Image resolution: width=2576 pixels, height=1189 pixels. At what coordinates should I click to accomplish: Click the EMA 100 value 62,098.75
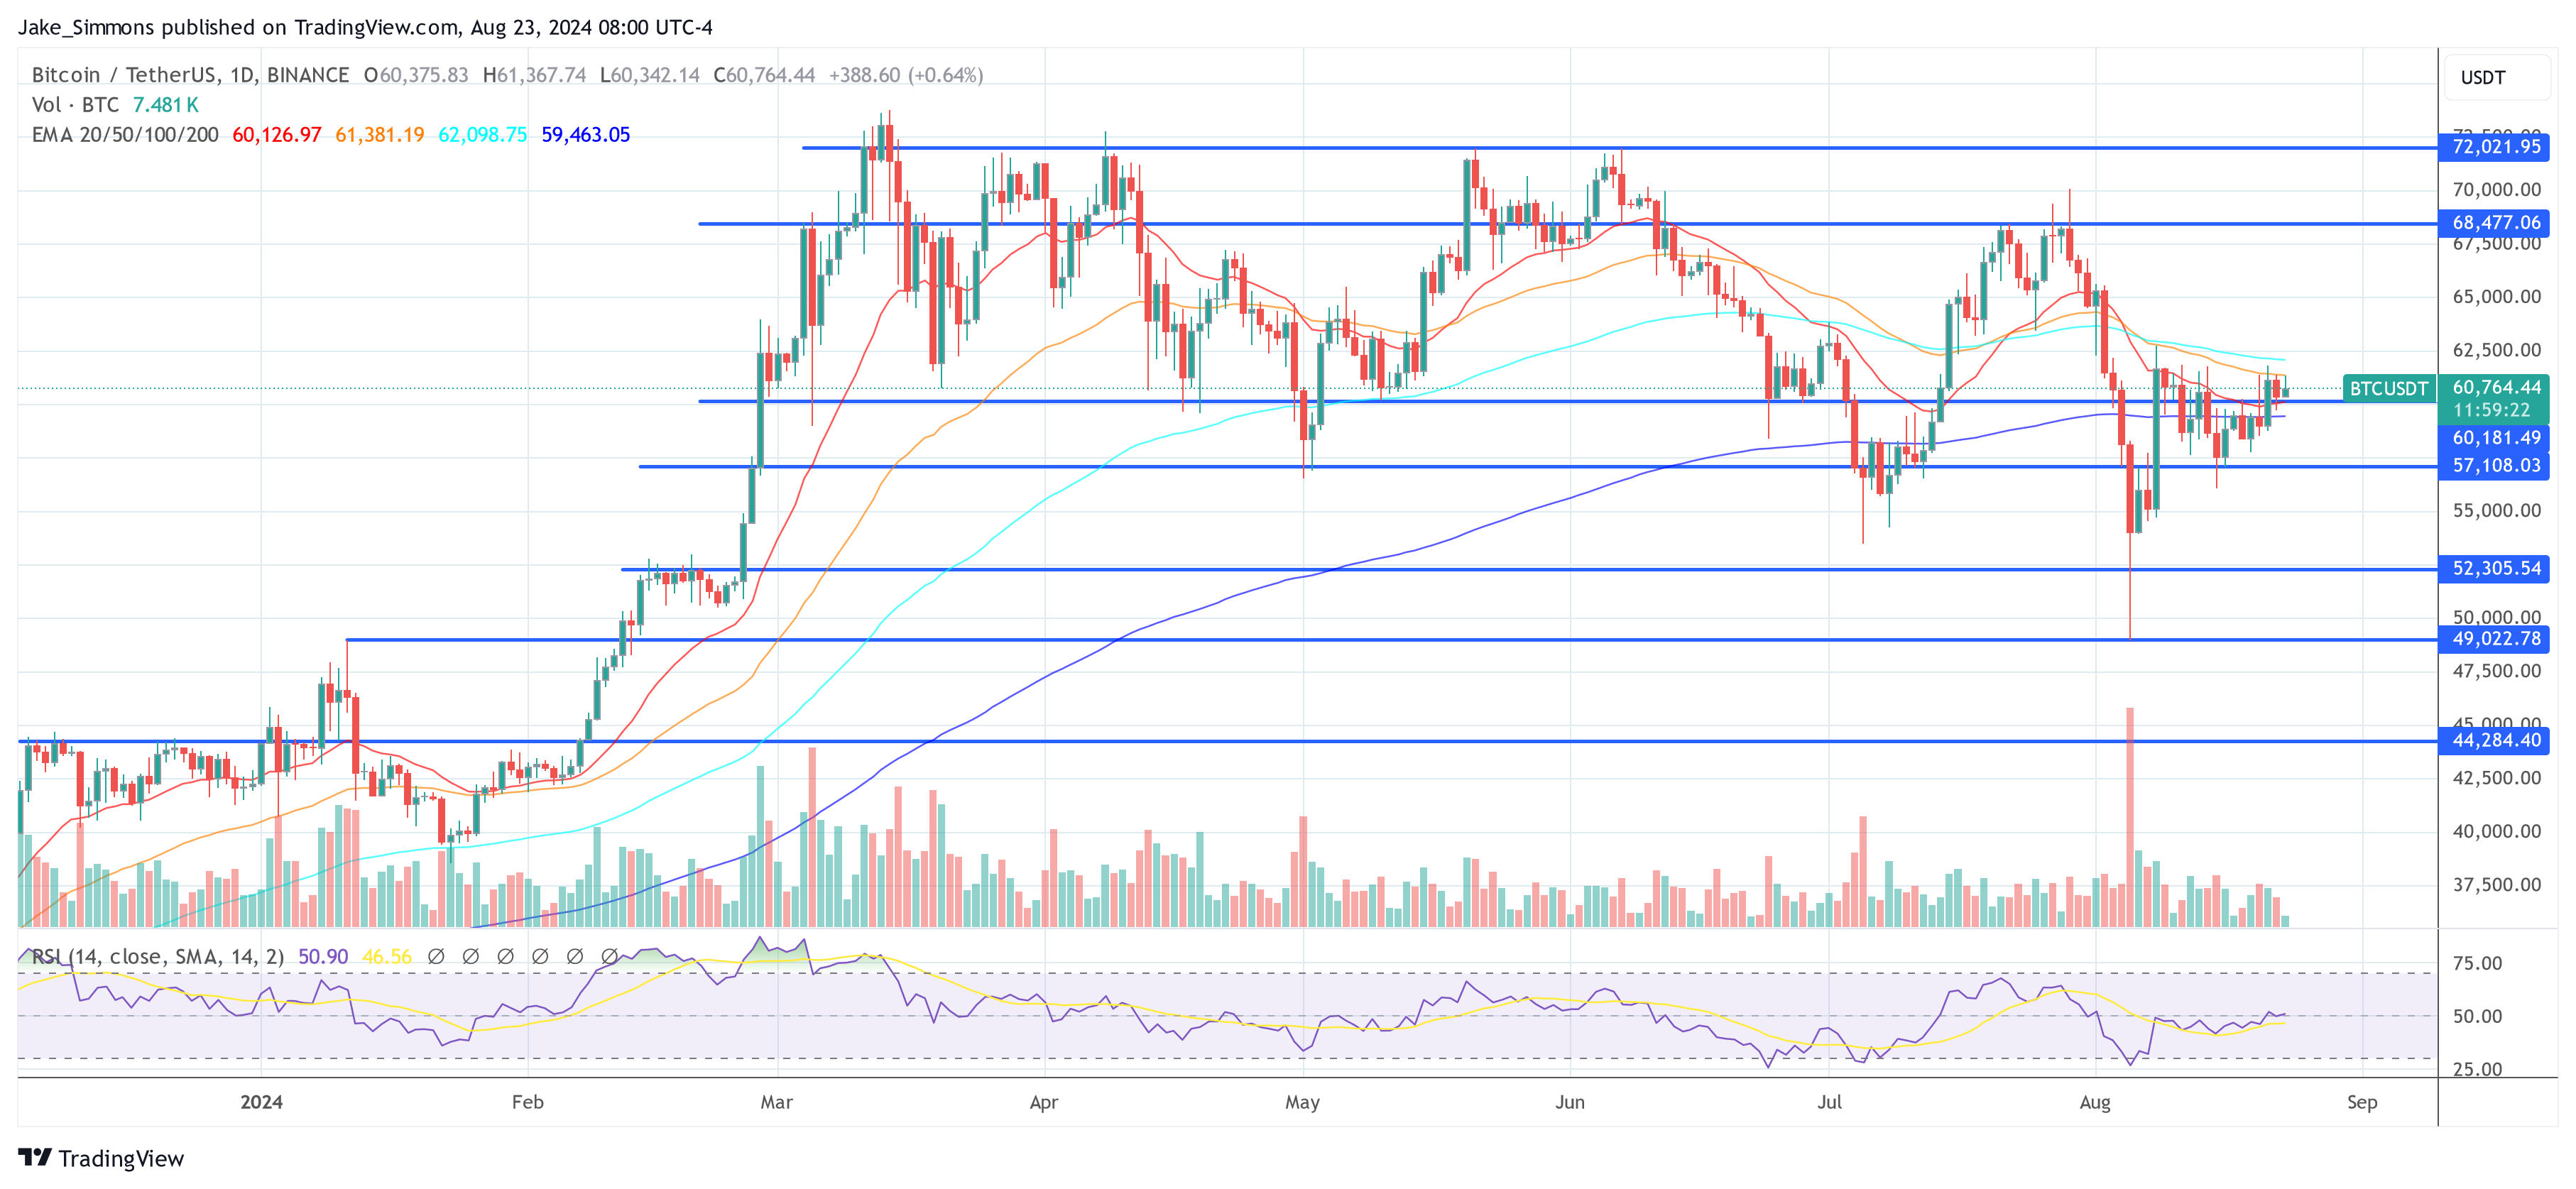483,135
